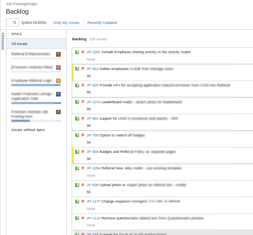This screenshot has height=235, width=253.
Task: Open the pink epic color dropdown
Action: click(58, 68)
